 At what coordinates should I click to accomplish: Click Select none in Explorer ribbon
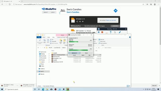coord(102,41)
